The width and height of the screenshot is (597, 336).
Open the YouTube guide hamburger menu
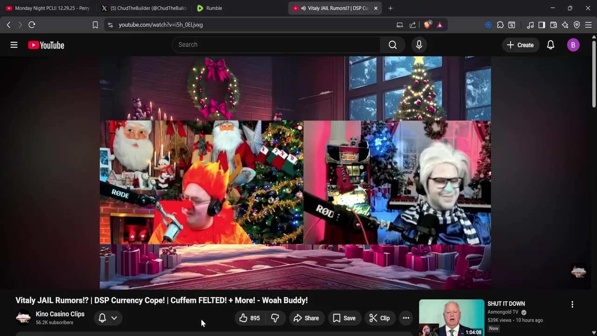14,45
